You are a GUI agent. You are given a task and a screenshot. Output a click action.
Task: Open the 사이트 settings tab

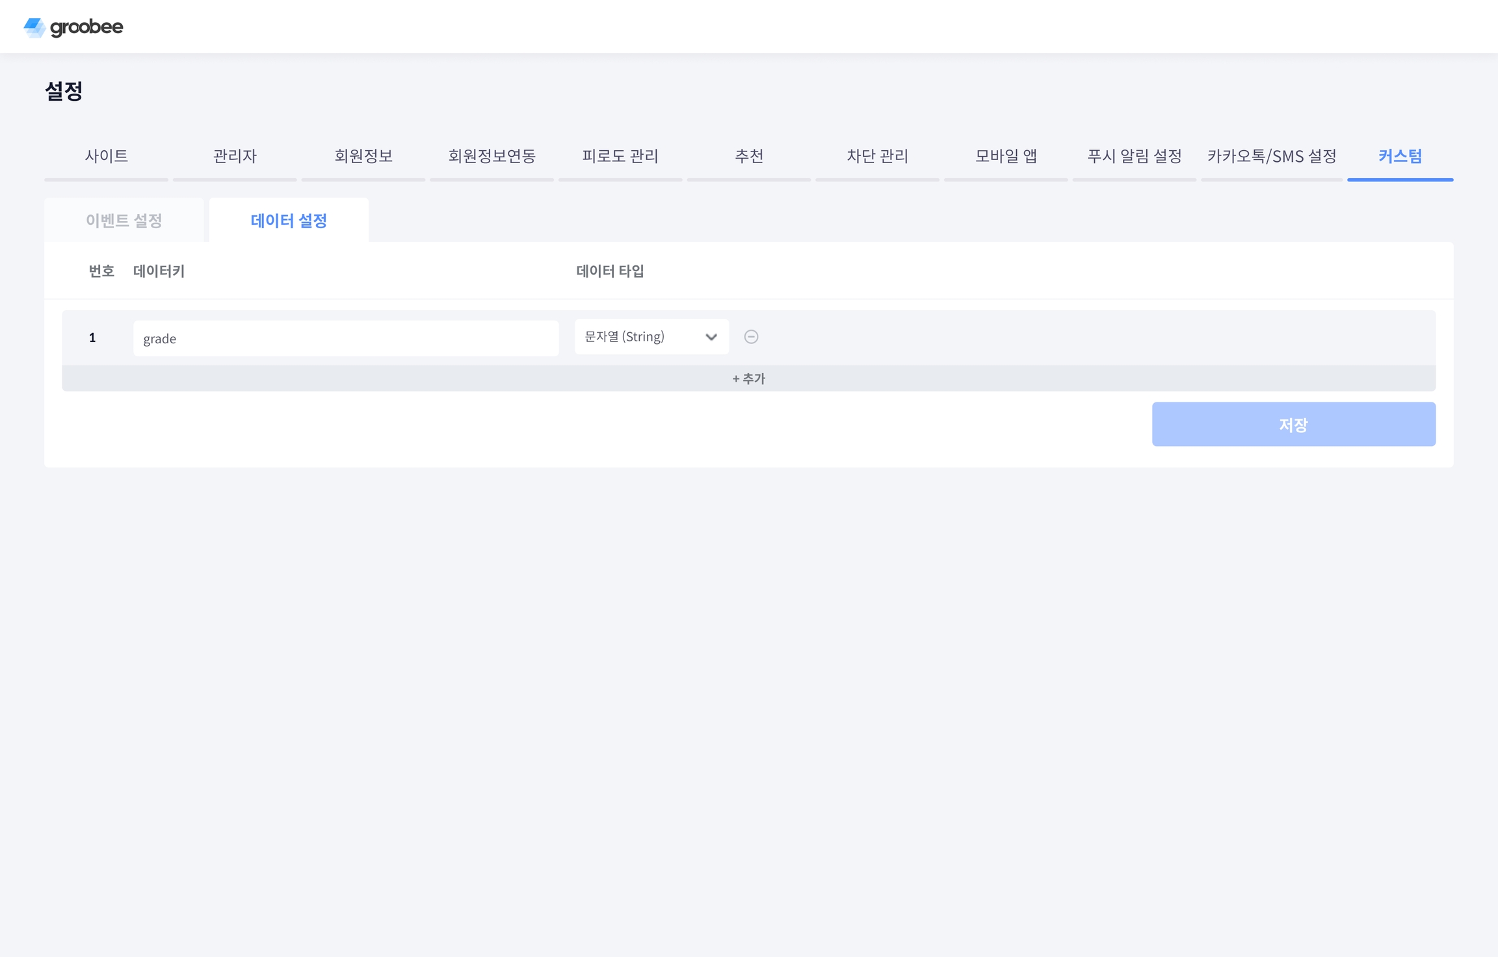click(x=106, y=156)
